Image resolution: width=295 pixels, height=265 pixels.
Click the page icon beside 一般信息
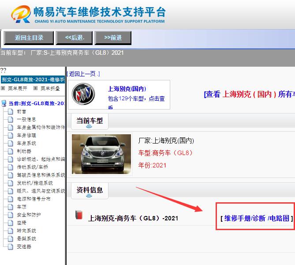point(10,119)
